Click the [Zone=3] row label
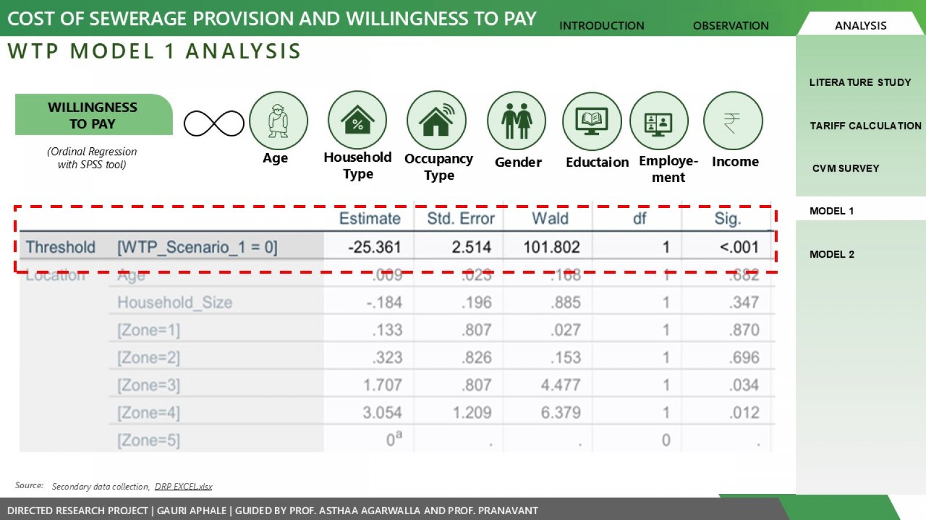Viewport: 926px width, 520px height. coord(149,385)
